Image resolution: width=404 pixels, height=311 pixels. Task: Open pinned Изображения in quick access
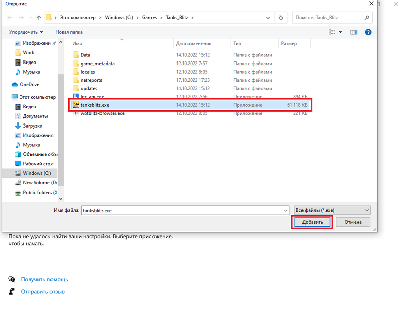[x=36, y=43]
